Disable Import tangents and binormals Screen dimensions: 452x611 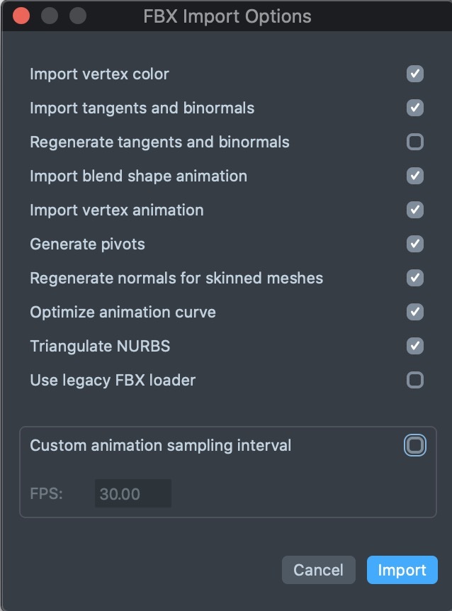[x=415, y=108]
